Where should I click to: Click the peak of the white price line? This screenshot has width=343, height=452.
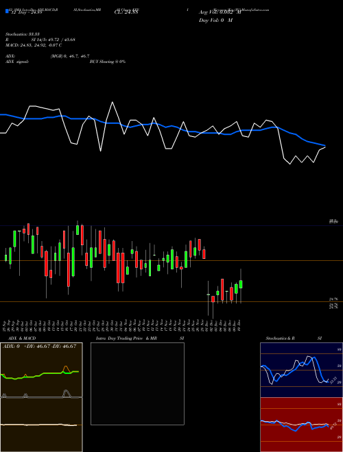tap(113, 102)
